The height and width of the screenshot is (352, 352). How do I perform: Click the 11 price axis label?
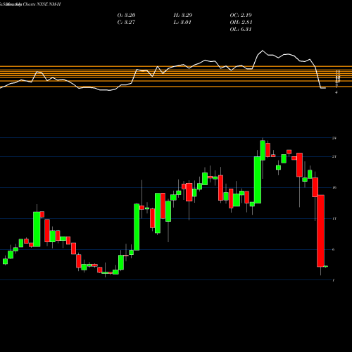(x=334, y=218)
